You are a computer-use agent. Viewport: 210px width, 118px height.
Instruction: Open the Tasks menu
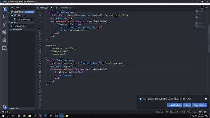pyautogui.click(x=29, y=4)
